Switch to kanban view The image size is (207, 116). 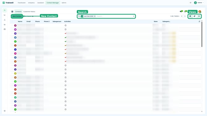pyautogui.click(x=195, y=16)
